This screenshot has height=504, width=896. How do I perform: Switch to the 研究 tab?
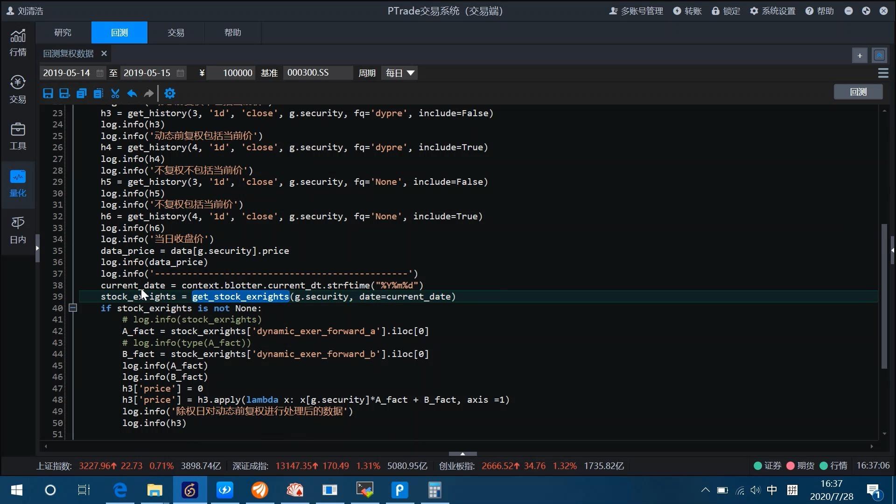(x=63, y=32)
